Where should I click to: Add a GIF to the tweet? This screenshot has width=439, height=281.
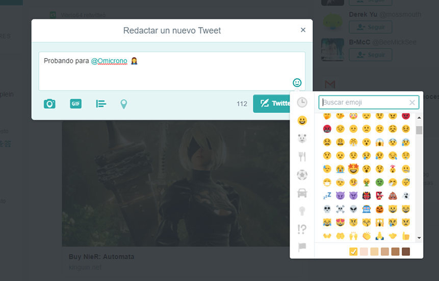pyautogui.click(x=75, y=104)
